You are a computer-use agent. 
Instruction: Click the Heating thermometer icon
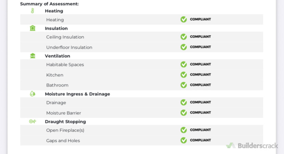(x=33, y=11)
